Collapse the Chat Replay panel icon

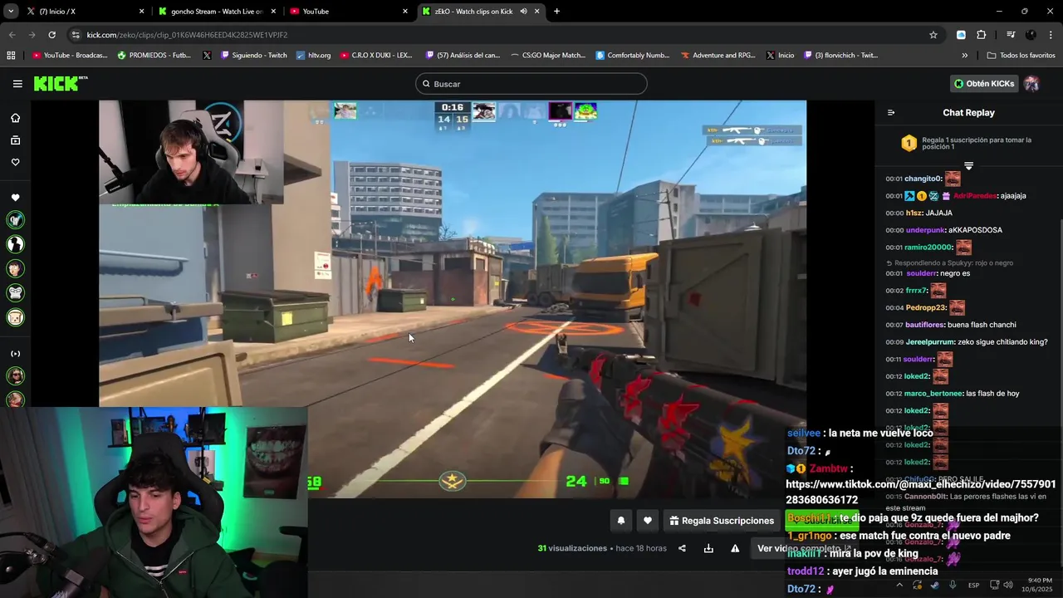(x=891, y=113)
